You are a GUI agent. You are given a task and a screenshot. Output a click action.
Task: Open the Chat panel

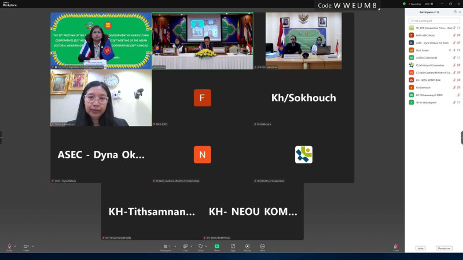[185, 247]
